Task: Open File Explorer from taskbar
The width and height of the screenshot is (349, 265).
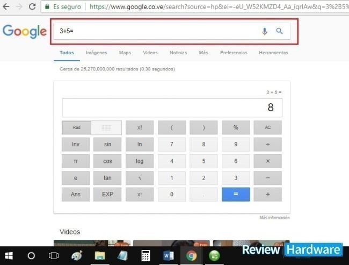Action: [100, 256]
